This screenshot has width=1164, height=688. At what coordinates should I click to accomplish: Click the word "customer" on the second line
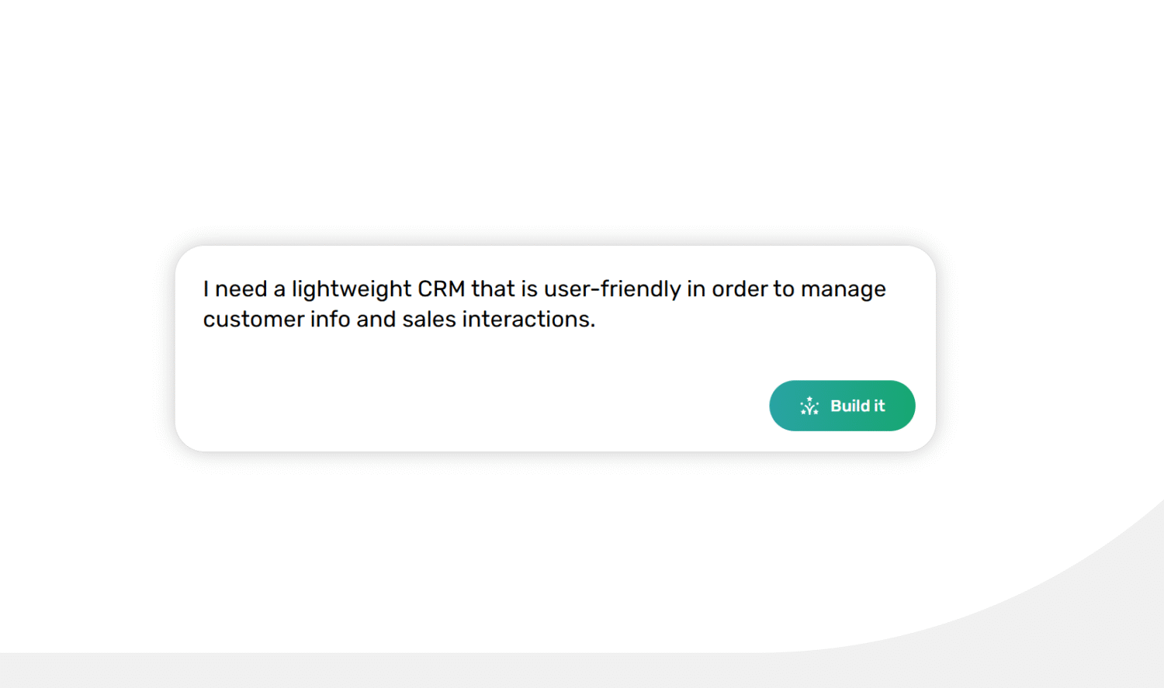pyautogui.click(x=254, y=320)
